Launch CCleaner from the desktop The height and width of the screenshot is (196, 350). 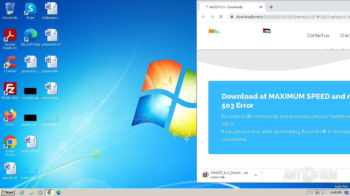coord(10,64)
